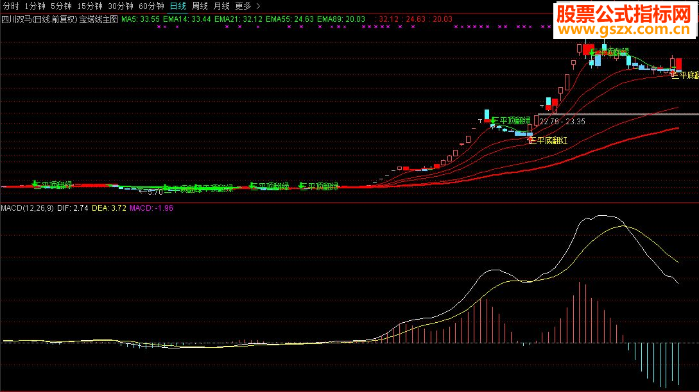Click the chevron arrow after 更多
Viewport: 699px width, 392px height.
[x=258, y=6]
